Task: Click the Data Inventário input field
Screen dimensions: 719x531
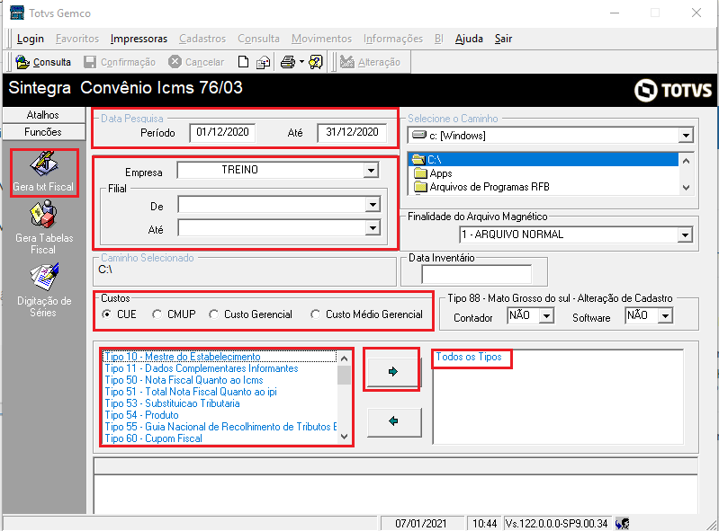Action: (476, 274)
